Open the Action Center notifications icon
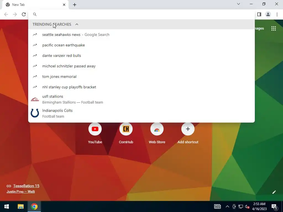 [x=274, y=206]
